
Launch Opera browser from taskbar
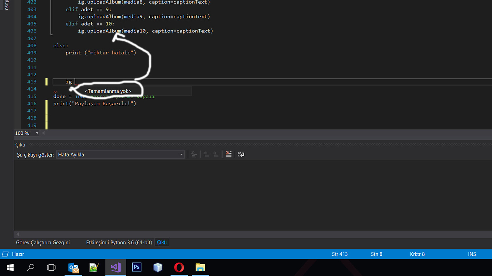coord(179,267)
